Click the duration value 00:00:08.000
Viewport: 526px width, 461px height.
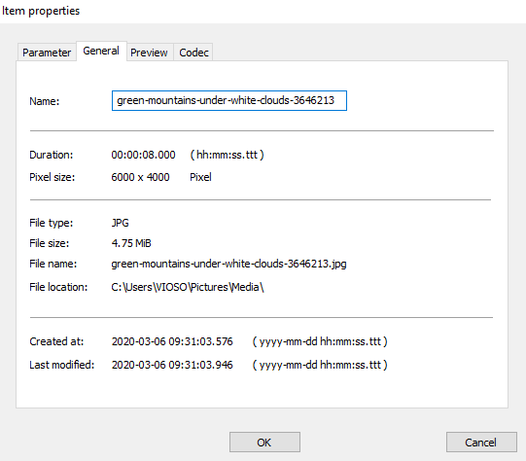[x=143, y=155]
